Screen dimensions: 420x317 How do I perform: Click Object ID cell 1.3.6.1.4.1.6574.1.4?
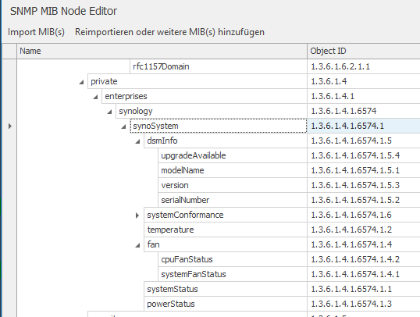(x=364, y=244)
